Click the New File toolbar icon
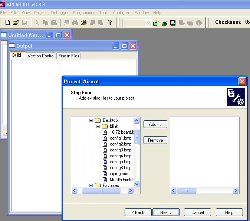The width and height of the screenshot is (250, 221). (x=7, y=23)
